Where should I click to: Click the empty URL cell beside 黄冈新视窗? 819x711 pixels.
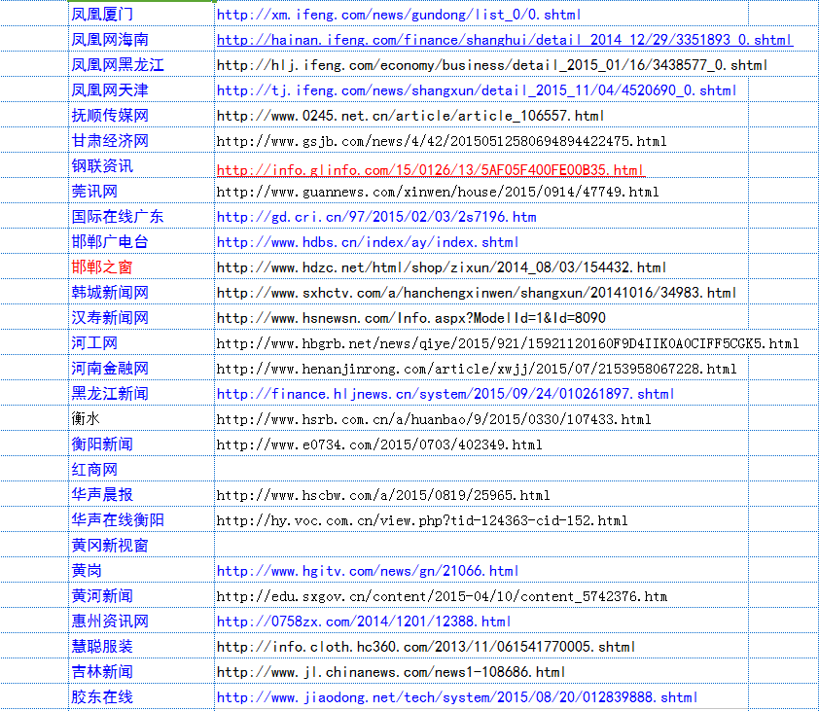(x=481, y=545)
